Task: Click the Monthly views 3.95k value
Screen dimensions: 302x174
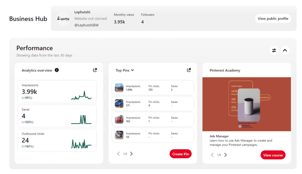Action: (x=120, y=22)
